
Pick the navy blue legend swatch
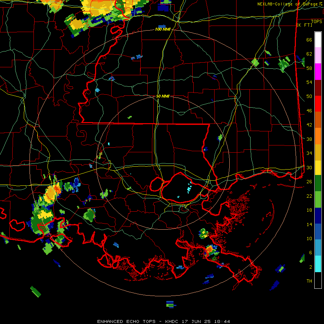318,216
